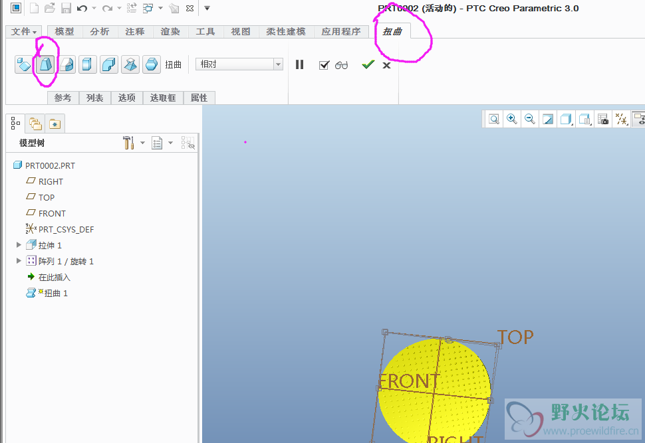
Task: Click the Regenerate model icon
Action: tap(132, 8)
